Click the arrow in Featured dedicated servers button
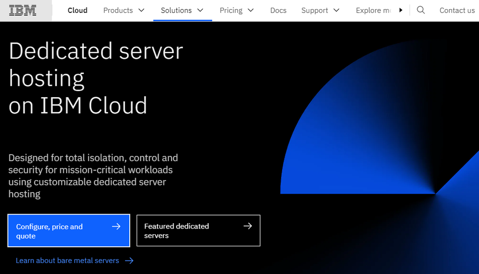The height and width of the screenshot is (274, 479). click(248, 226)
